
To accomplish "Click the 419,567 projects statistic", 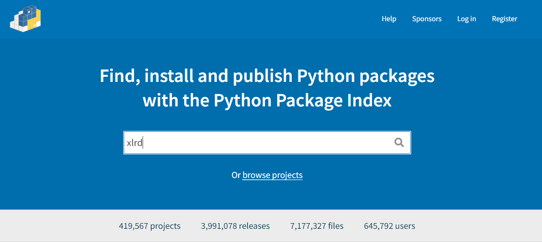I will (x=150, y=226).
